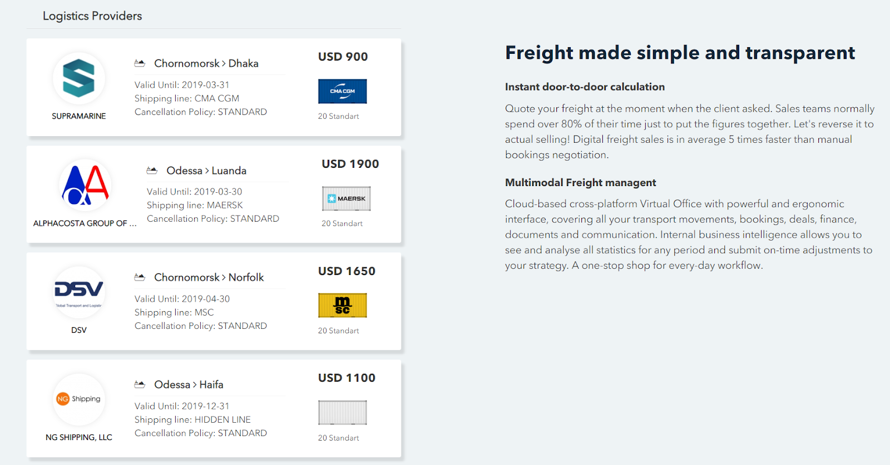The height and width of the screenshot is (465, 890).
Task: Select the USD 900 price
Action: coord(343,57)
